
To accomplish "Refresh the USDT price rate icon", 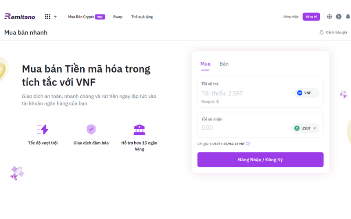I will point(248,144).
